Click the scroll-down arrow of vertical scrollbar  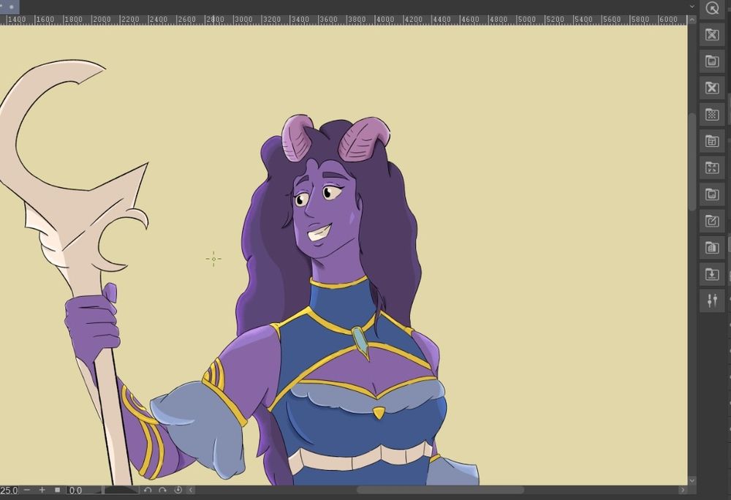tap(692, 480)
